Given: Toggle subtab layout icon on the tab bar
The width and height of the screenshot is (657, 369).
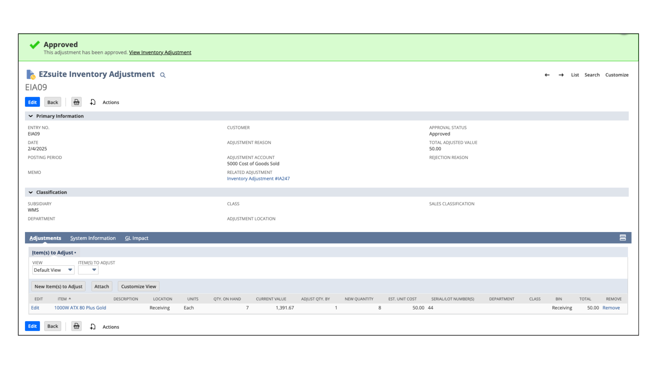Looking at the screenshot, I should pos(622,238).
